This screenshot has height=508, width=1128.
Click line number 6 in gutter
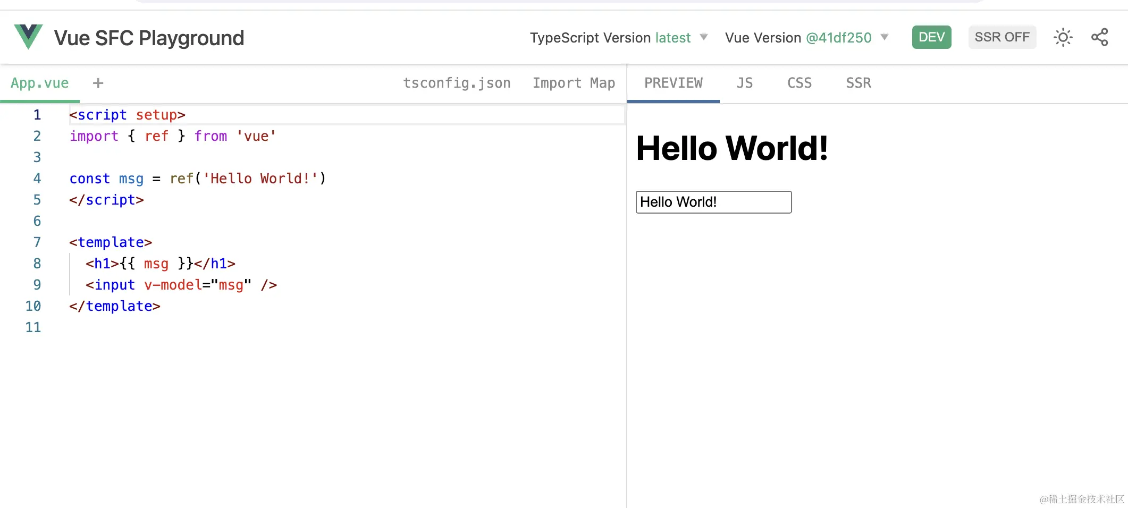click(x=37, y=221)
